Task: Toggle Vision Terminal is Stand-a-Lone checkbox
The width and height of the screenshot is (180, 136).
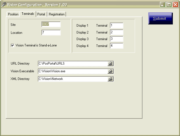Action: (x=12, y=46)
